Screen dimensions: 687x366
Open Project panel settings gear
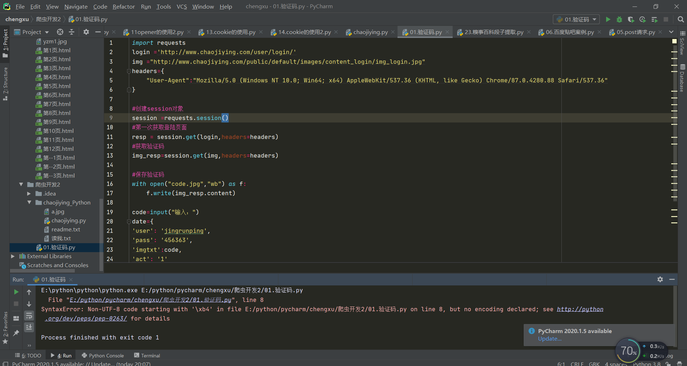(x=86, y=32)
